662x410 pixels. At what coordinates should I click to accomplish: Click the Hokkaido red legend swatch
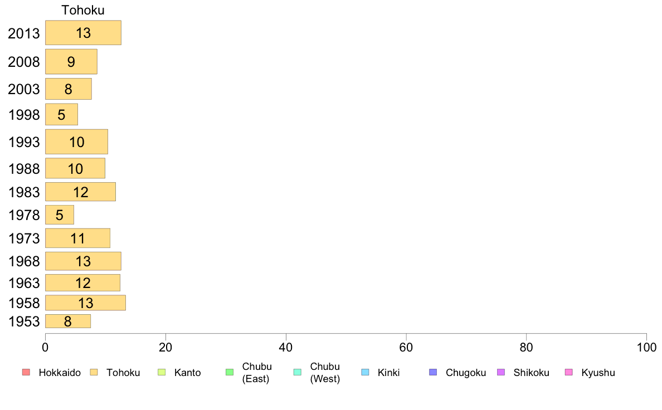click(x=26, y=372)
